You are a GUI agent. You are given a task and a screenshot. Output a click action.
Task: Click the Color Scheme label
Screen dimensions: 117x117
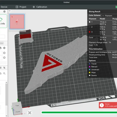coord(94,15)
